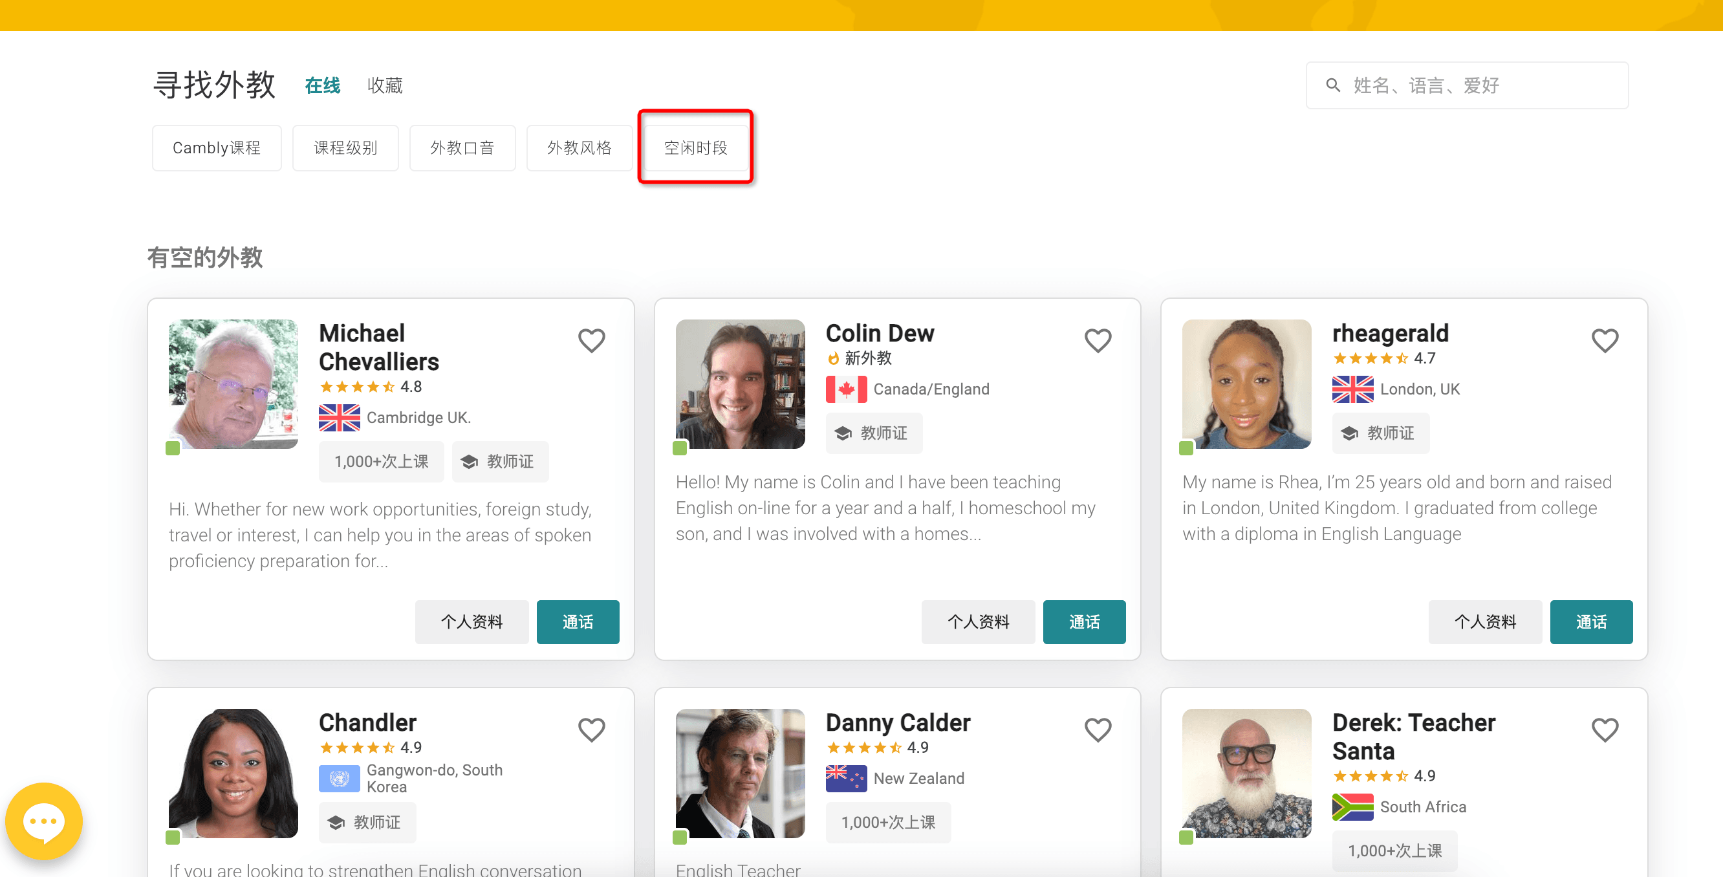Image resolution: width=1723 pixels, height=877 pixels.
Task: Favorite Michael Chevalliers with the heart icon
Action: point(591,340)
